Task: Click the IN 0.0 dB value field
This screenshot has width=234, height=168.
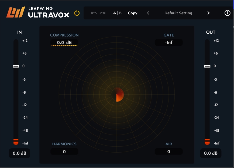Action: coord(20,153)
